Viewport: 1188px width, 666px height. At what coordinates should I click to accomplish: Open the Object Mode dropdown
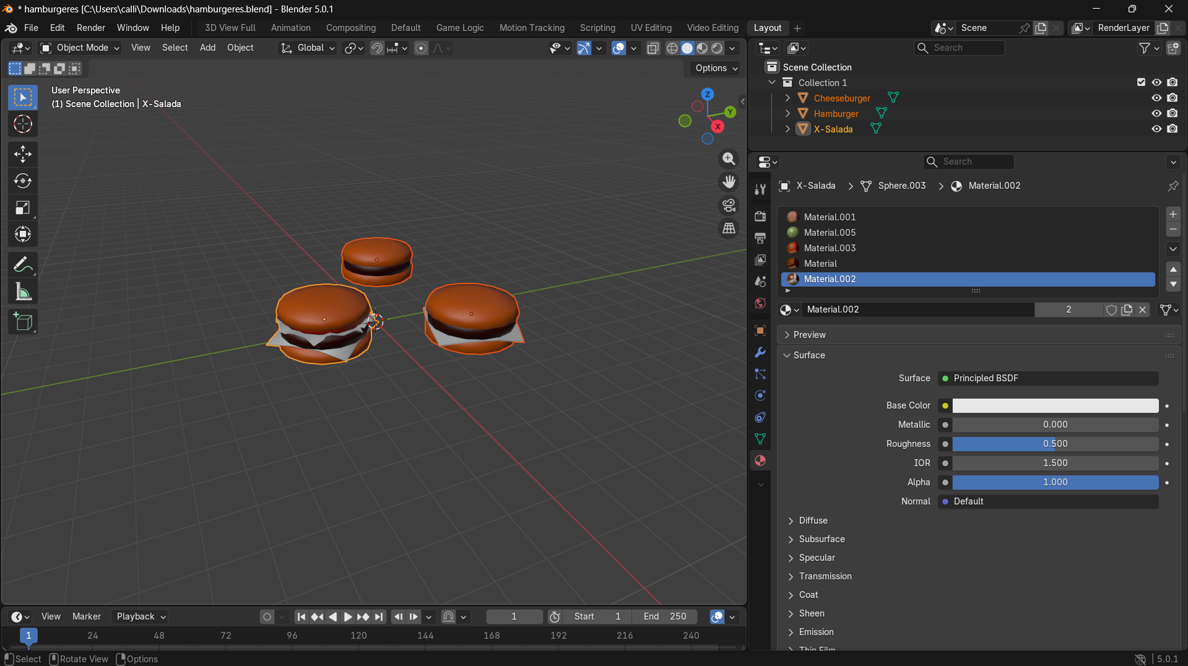(x=80, y=48)
